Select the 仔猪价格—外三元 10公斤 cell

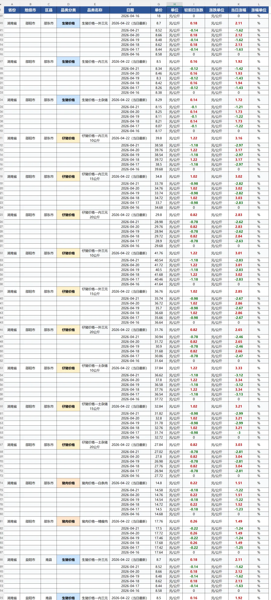[x=95, y=253]
